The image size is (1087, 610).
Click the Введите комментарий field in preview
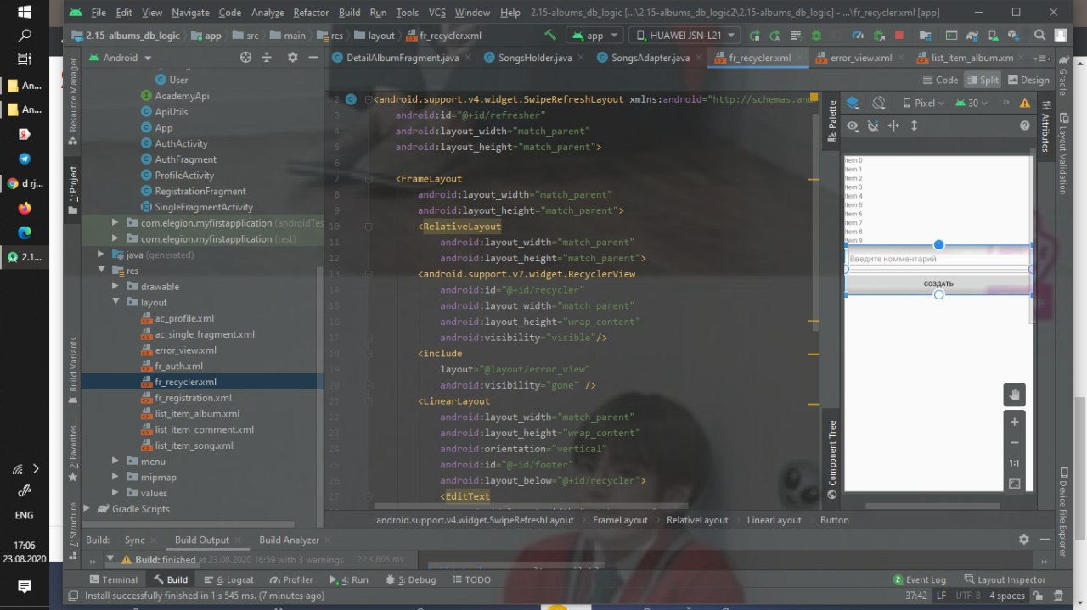[938, 259]
